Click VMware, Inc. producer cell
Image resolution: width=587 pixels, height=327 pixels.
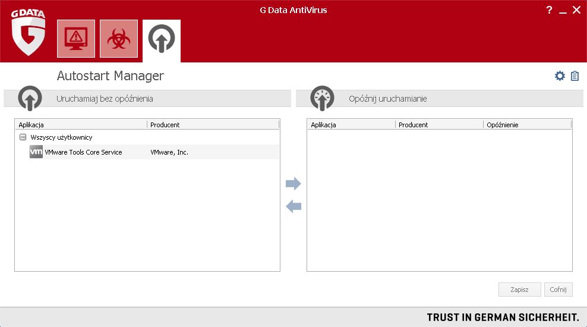point(169,152)
